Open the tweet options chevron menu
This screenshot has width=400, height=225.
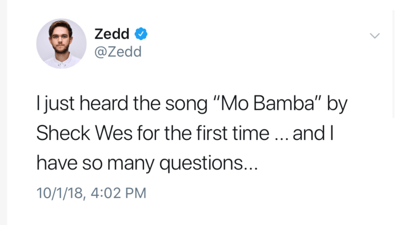pyautogui.click(x=375, y=35)
